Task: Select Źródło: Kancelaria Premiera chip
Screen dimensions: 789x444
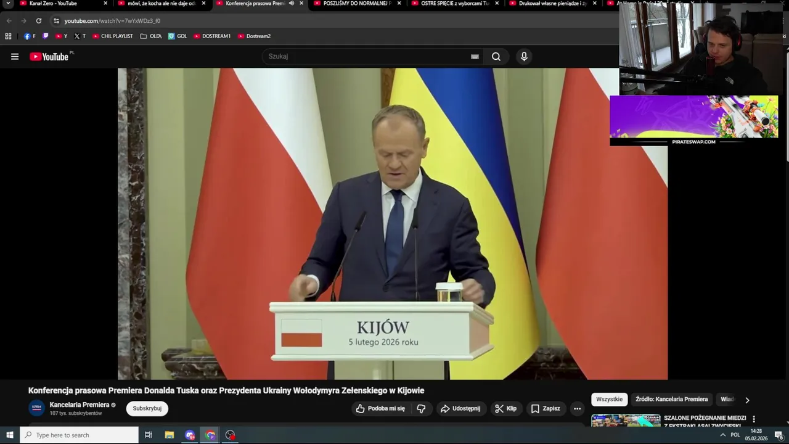Action: click(x=672, y=400)
